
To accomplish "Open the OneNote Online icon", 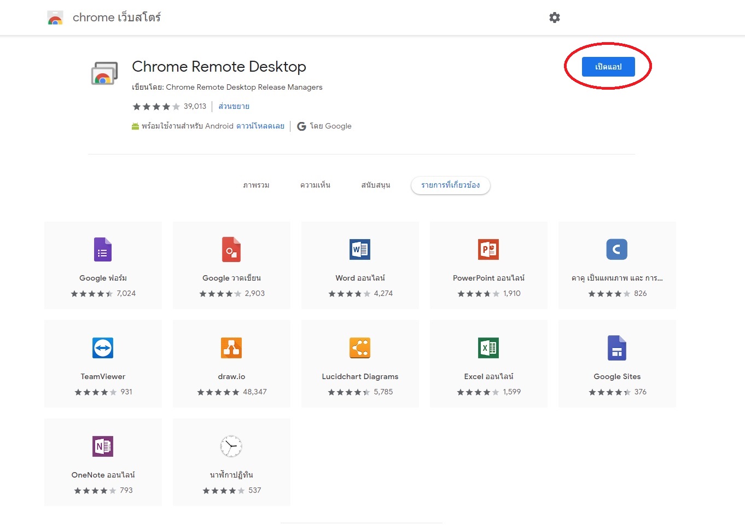I will [x=103, y=446].
